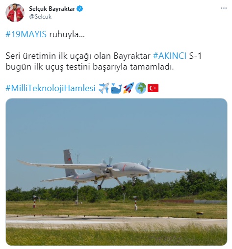Open the @Selcuk handle link
This screenshot has height=249, width=232.
point(40,17)
